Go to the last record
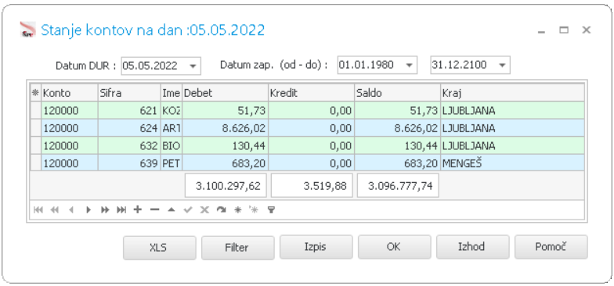 (121, 210)
